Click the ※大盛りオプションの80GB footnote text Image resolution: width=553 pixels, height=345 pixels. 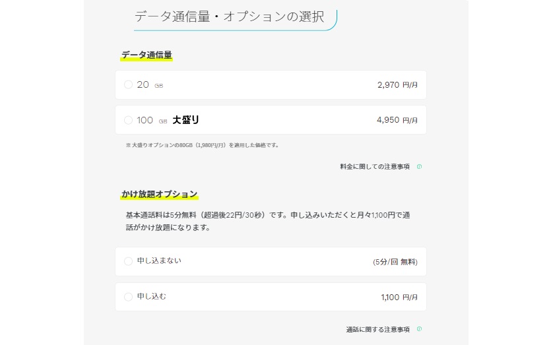click(x=203, y=145)
